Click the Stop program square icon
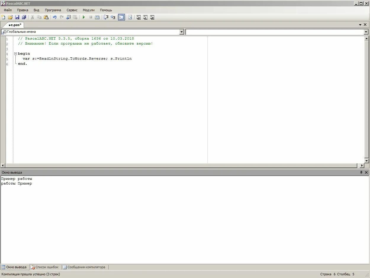Image resolution: width=370 pixels, height=278 pixels. pos(91,17)
